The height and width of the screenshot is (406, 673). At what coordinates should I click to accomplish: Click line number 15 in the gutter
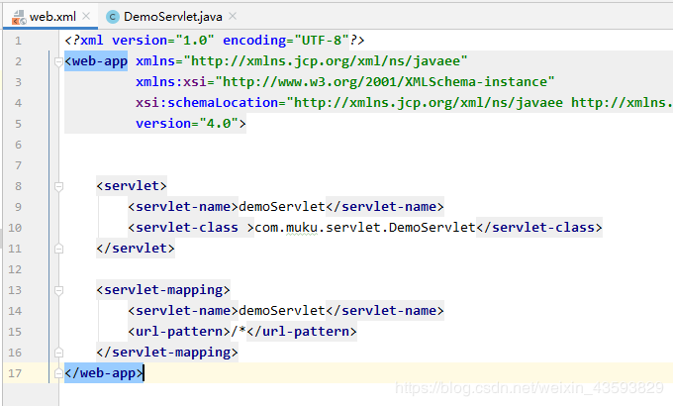click(x=15, y=332)
